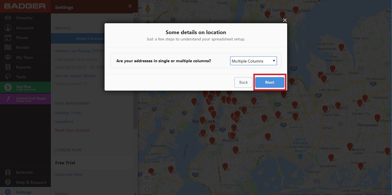Click the Badger logo
The height and width of the screenshot is (195, 392).
coord(25,6)
